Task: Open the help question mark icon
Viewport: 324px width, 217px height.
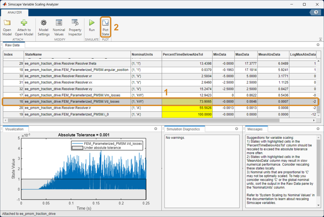Action: click(316, 12)
